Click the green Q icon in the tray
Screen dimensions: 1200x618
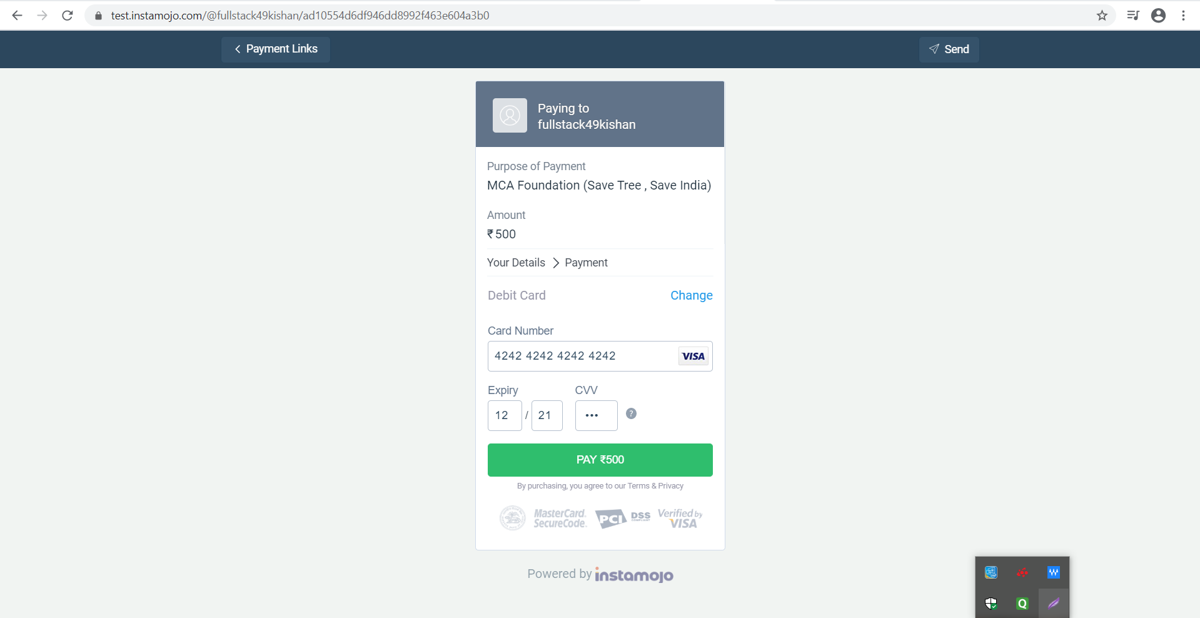(1022, 604)
